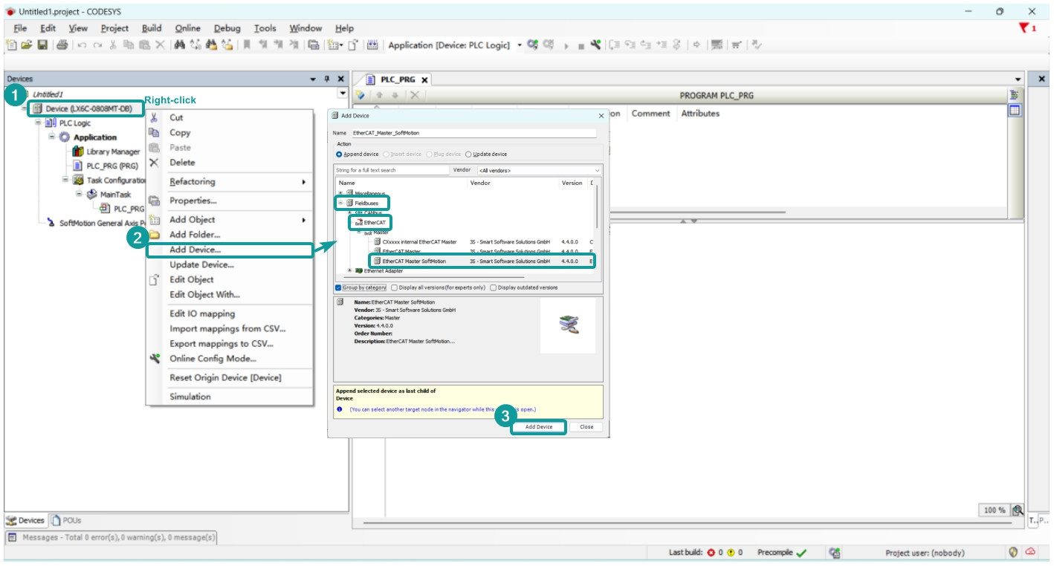
Task: Click the Print toolbar icon
Action: [62, 45]
